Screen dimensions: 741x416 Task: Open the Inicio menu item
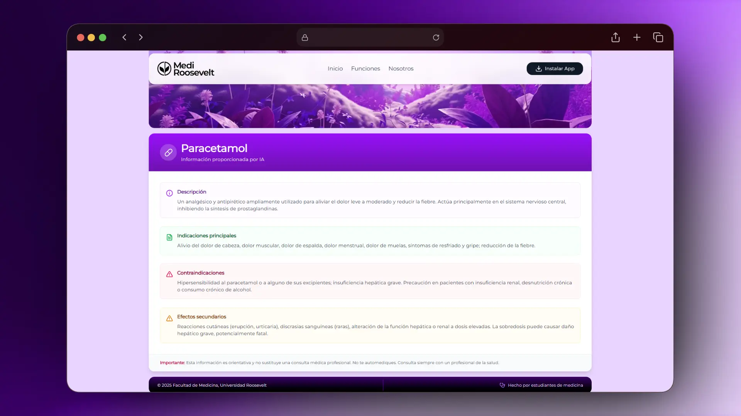tap(335, 69)
